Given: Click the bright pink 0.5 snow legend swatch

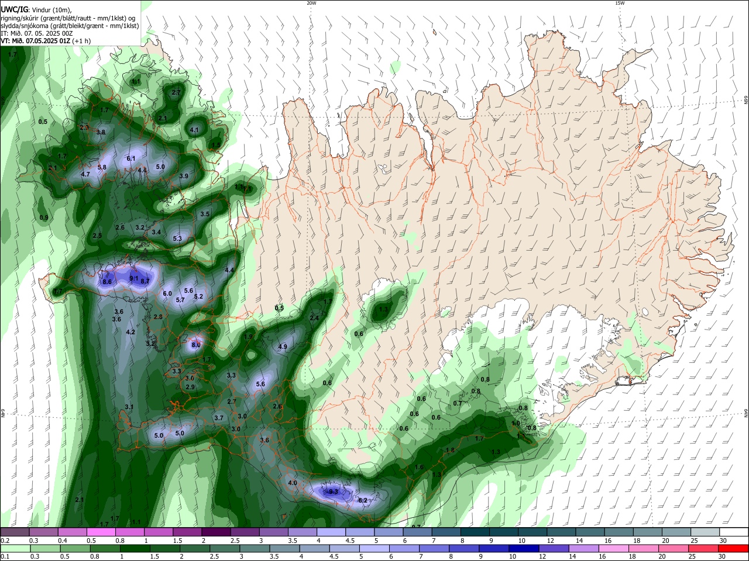Looking at the screenshot, I should click(101, 532).
